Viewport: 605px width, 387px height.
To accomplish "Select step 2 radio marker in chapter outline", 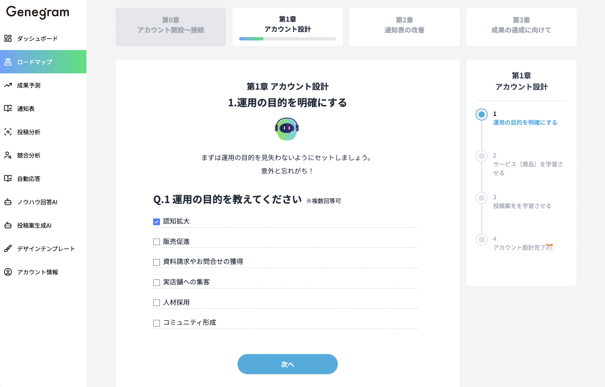I will 481,156.
